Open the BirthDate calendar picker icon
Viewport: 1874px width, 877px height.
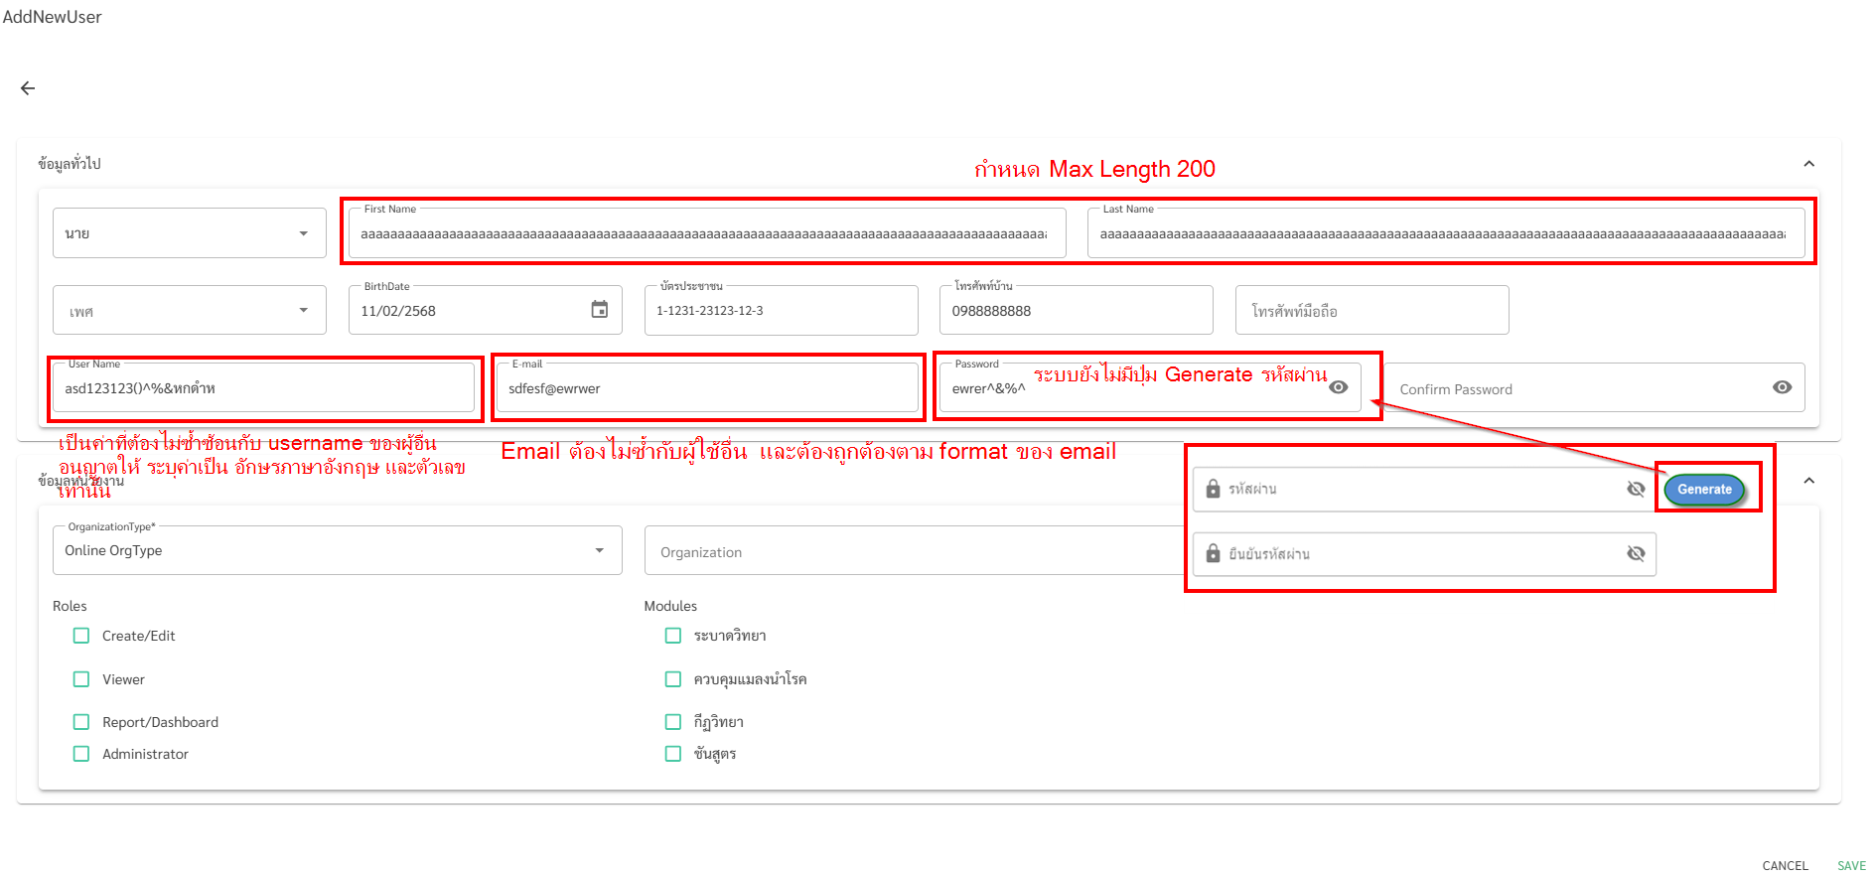coord(599,310)
